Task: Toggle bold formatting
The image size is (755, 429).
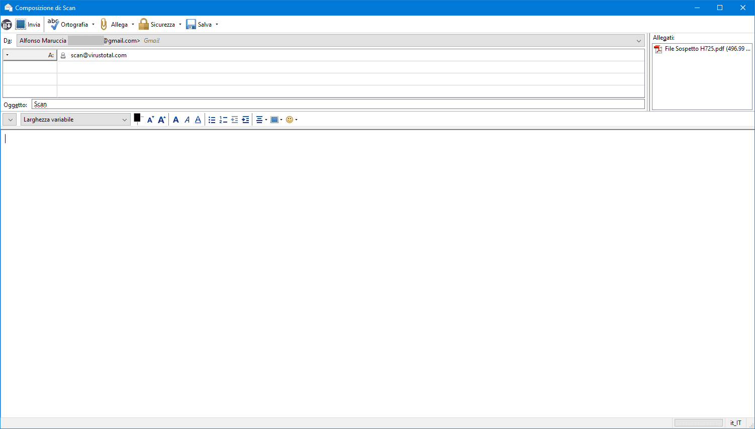Action: [x=176, y=120]
